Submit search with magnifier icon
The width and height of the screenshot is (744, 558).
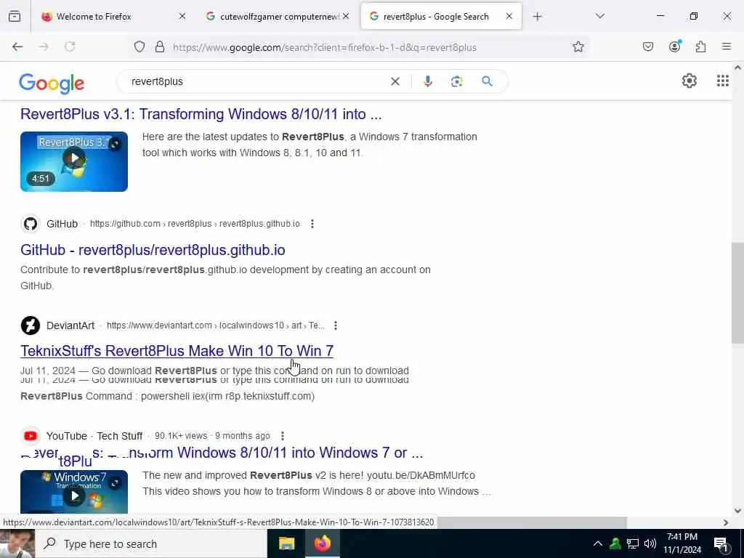[487, 81]
